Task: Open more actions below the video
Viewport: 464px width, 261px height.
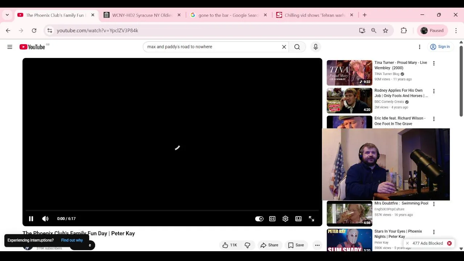Action: pos(317,245)
